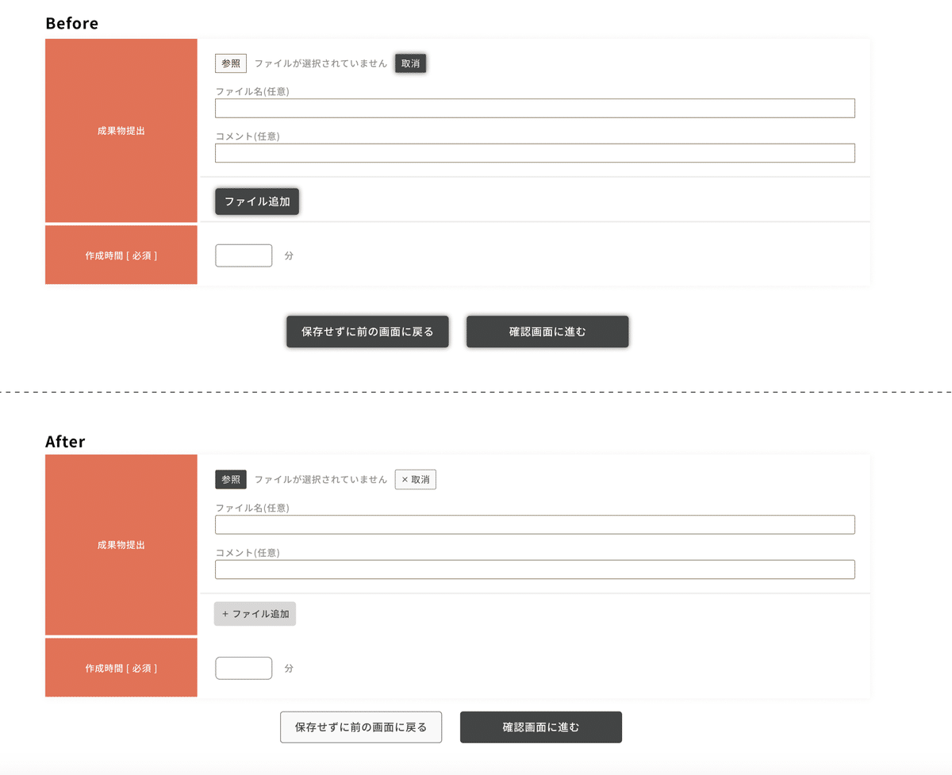Click dark 参照 button in After section
952x775 pixels.
pos(231,480)
